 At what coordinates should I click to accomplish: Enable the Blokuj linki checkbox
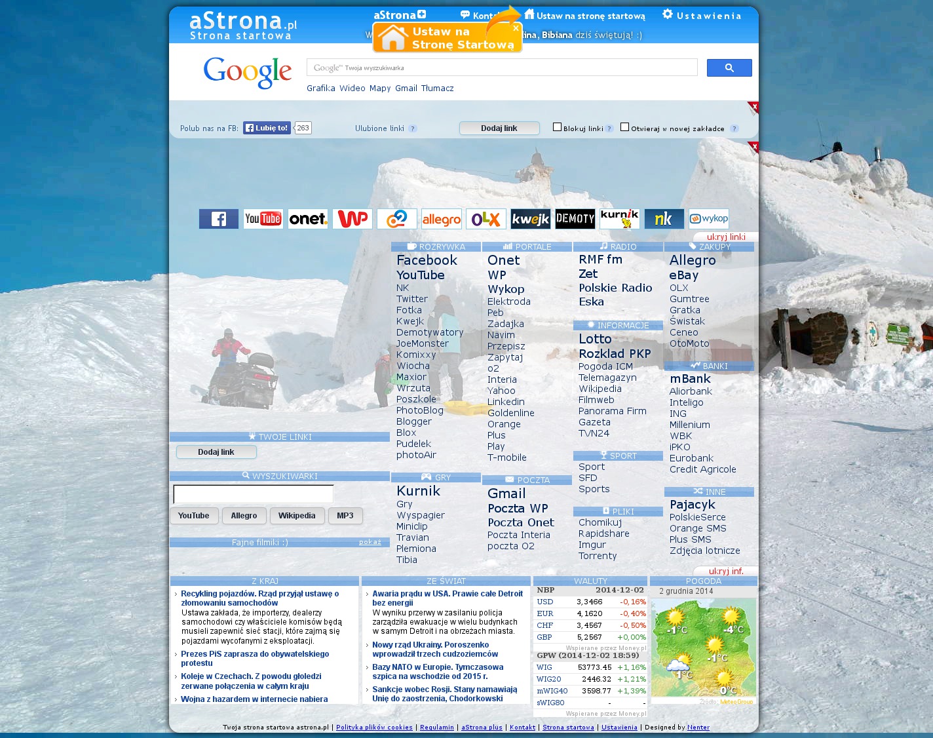click(557, 127)
